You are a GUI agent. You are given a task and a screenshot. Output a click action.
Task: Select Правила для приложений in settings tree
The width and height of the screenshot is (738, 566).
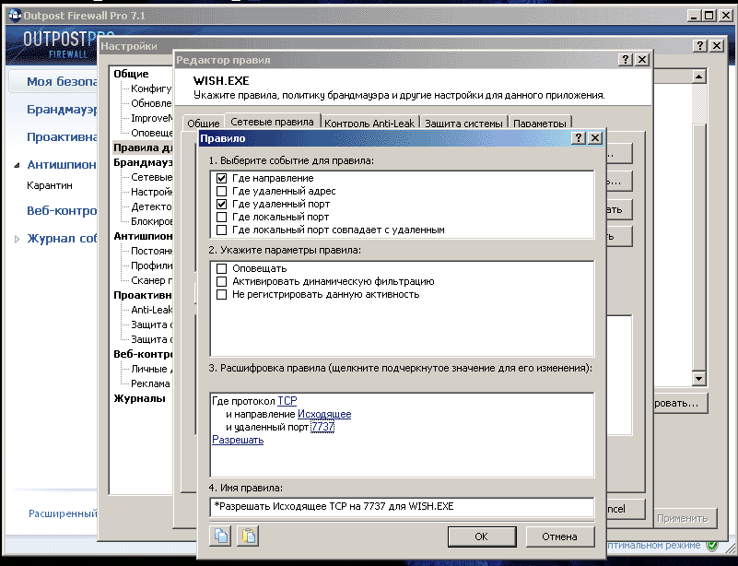coord(143,147)
